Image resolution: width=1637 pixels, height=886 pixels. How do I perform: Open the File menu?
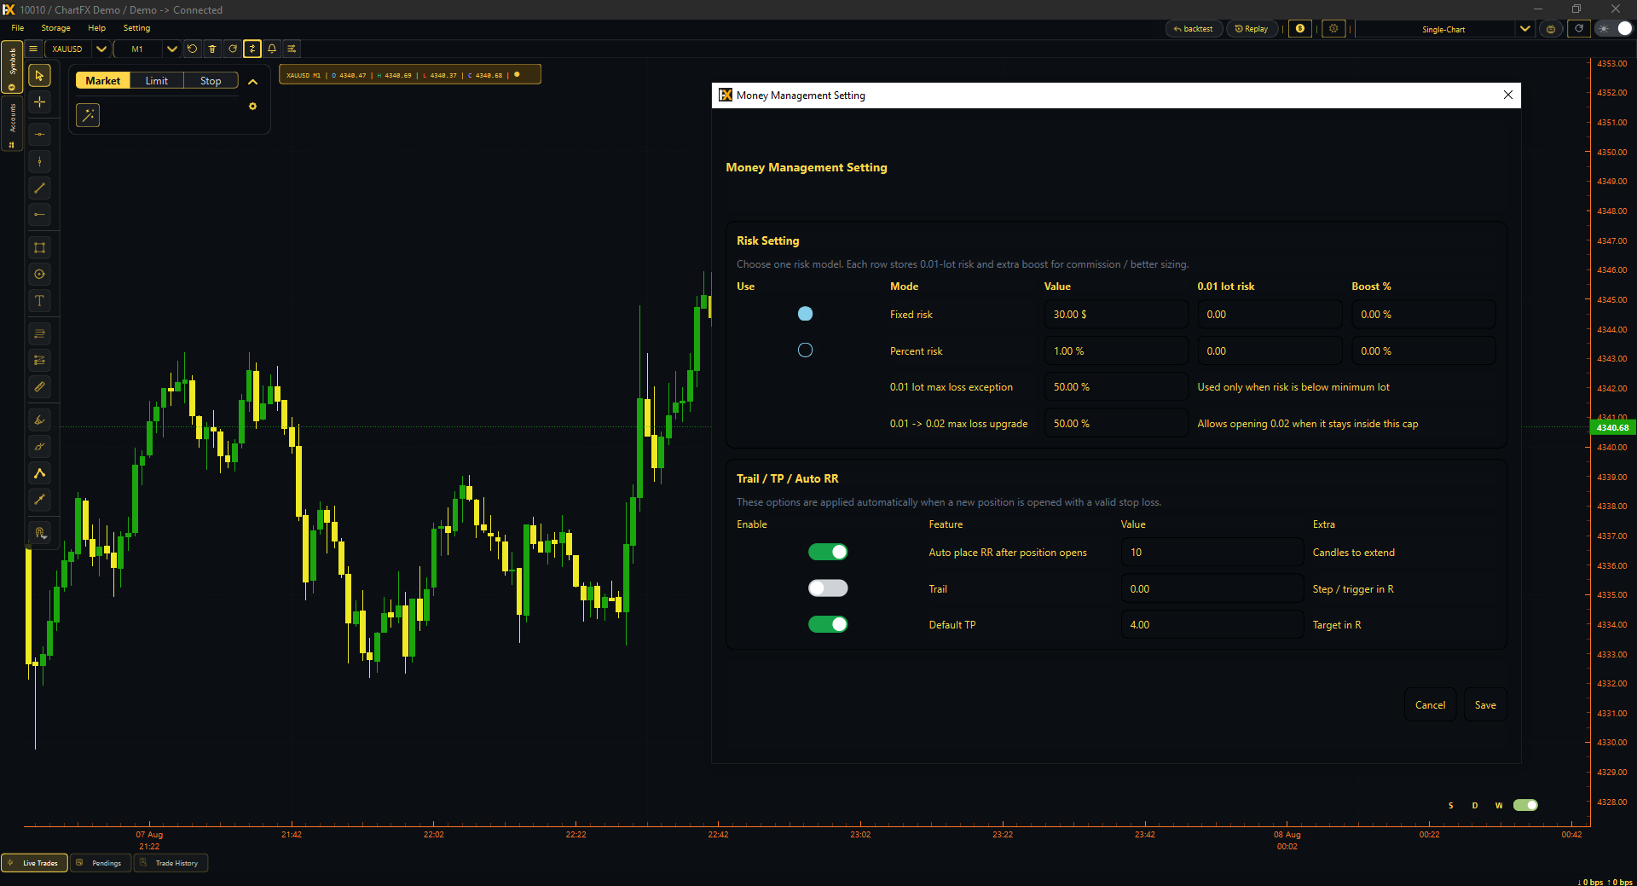point(18,28)
